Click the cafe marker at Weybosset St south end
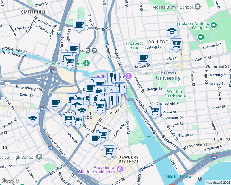This screenshot has width=231, height=185. pos(95,138)
